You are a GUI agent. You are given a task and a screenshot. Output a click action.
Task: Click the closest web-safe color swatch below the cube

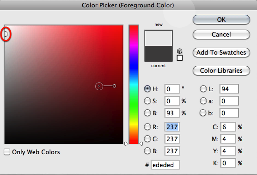(180, 58)
